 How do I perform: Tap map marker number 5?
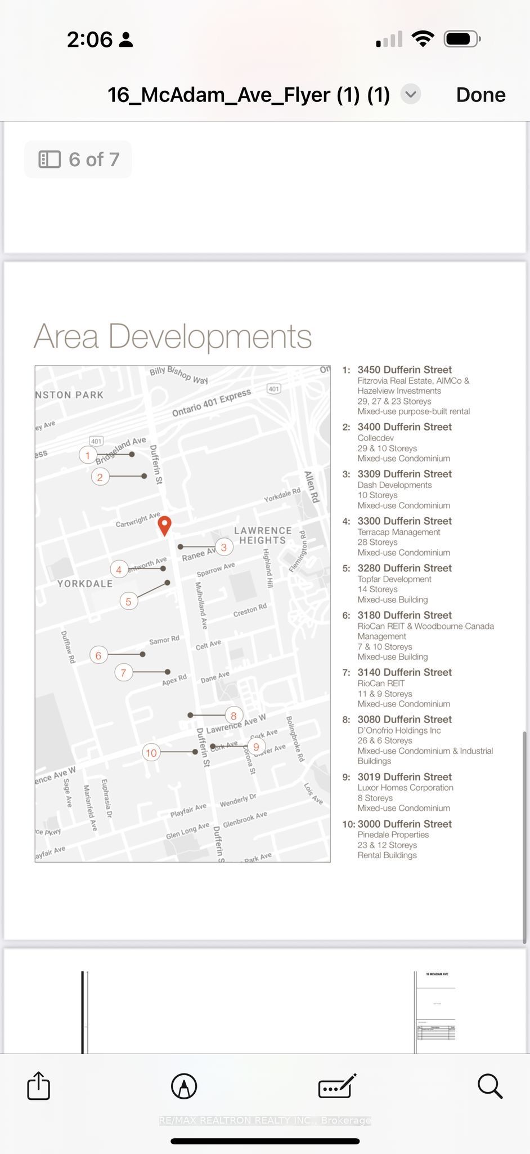pyautogui.click(x=129, y=601)
